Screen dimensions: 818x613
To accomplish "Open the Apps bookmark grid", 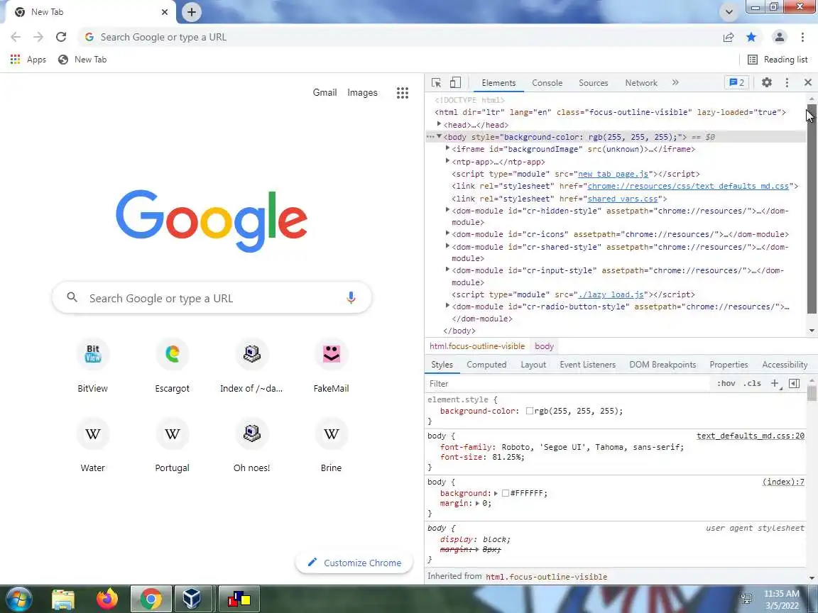I will click(x=28, y=60).
